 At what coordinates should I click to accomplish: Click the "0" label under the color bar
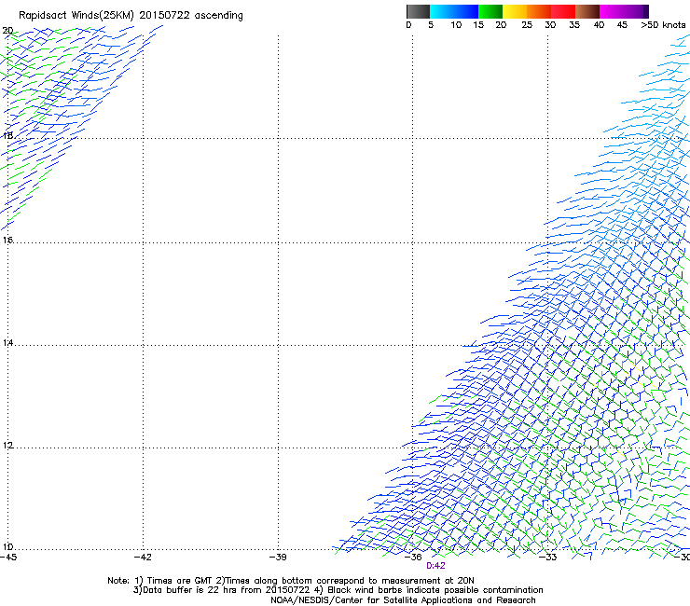pos(408,25)
